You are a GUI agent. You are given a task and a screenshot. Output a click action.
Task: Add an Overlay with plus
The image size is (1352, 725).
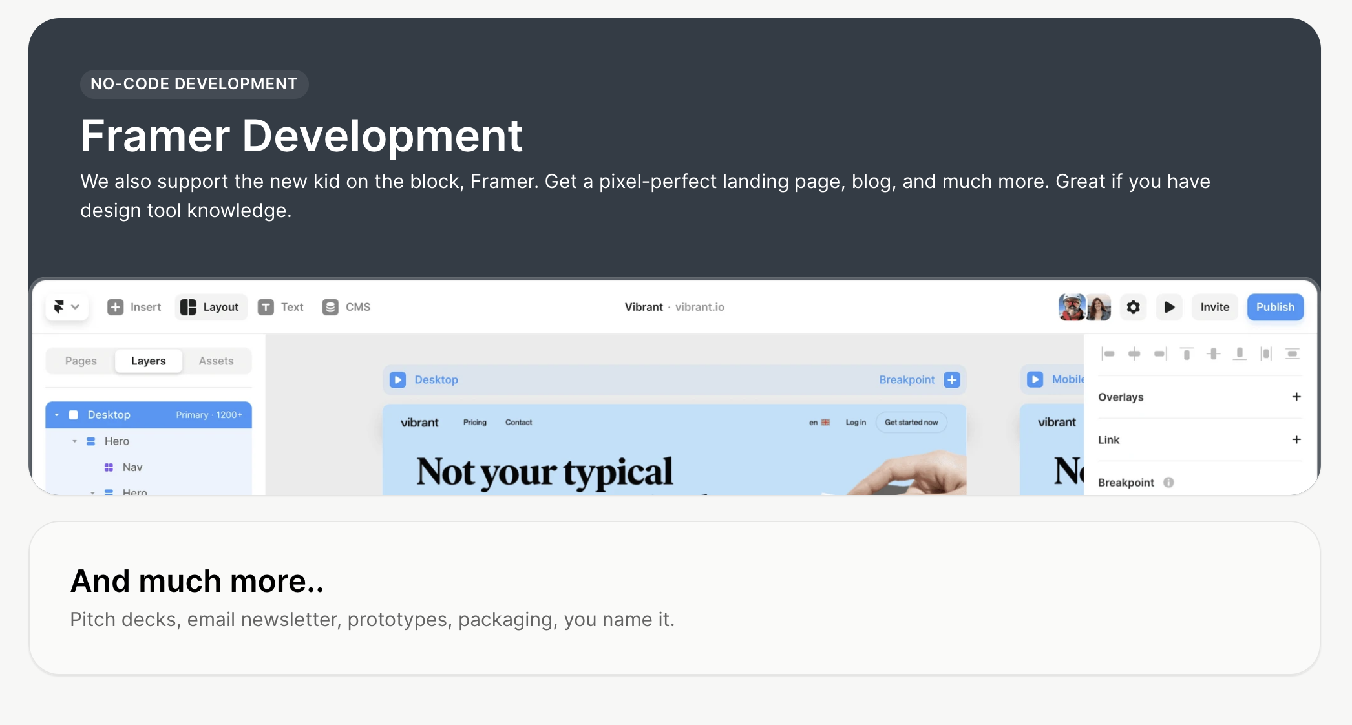pos(1296,397)
